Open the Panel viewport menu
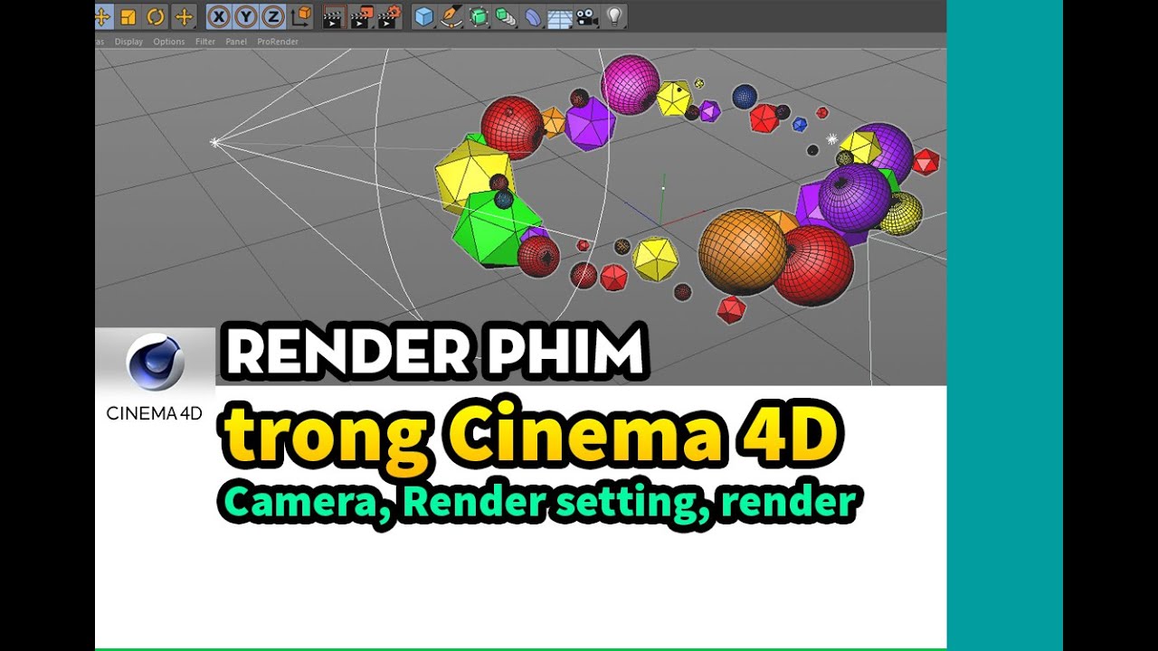This screenshot has width=1158, height=651. click(236, 42)
